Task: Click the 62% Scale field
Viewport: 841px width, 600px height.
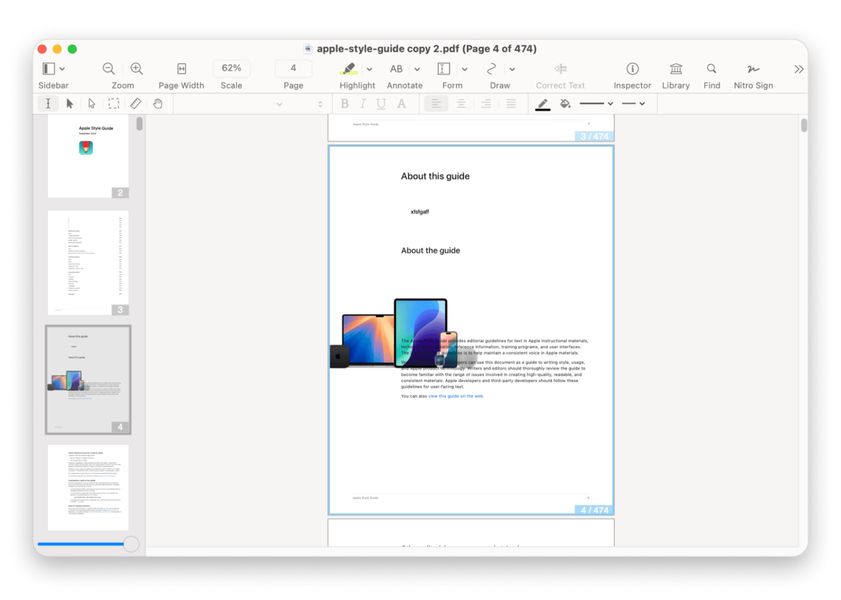Action: coord(231,68)
